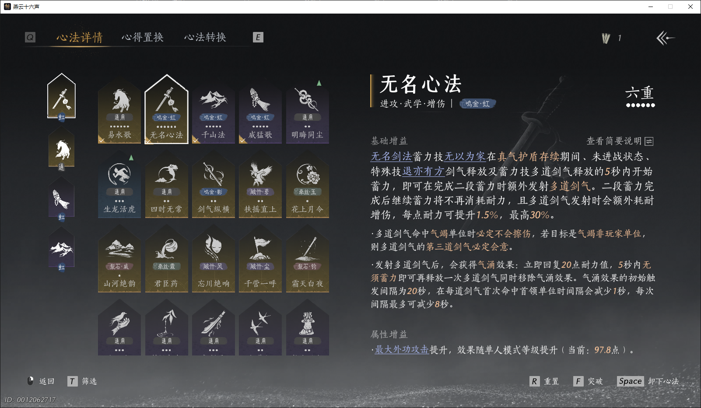Open the 无以为家 skill link
This screenshot has width=701, height=408.
[x=465, y=156]
